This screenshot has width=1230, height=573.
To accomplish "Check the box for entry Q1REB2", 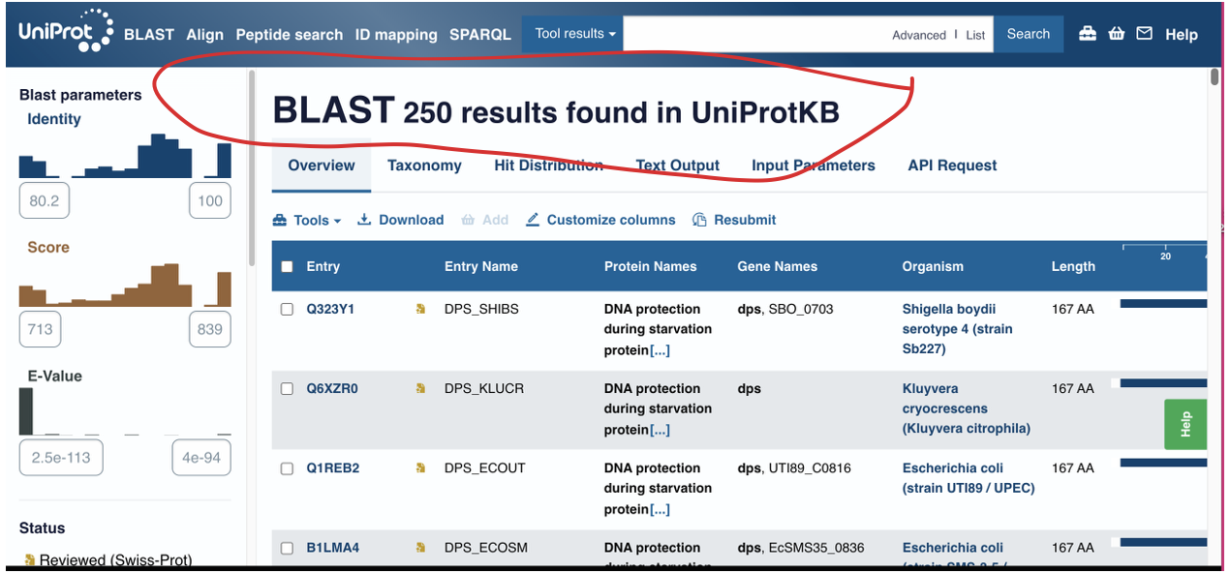I will click(x=287, y=467).
